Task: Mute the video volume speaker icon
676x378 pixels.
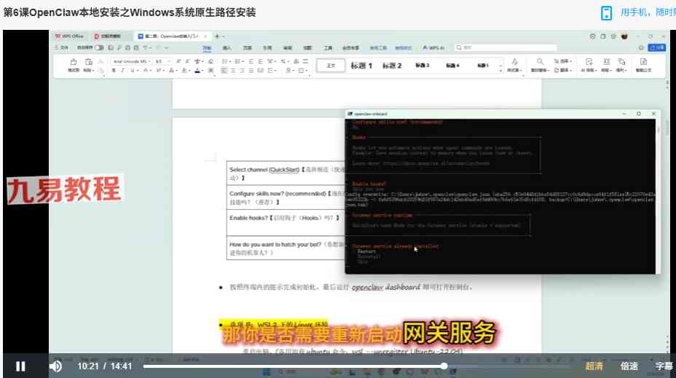Action: point(55,366)
